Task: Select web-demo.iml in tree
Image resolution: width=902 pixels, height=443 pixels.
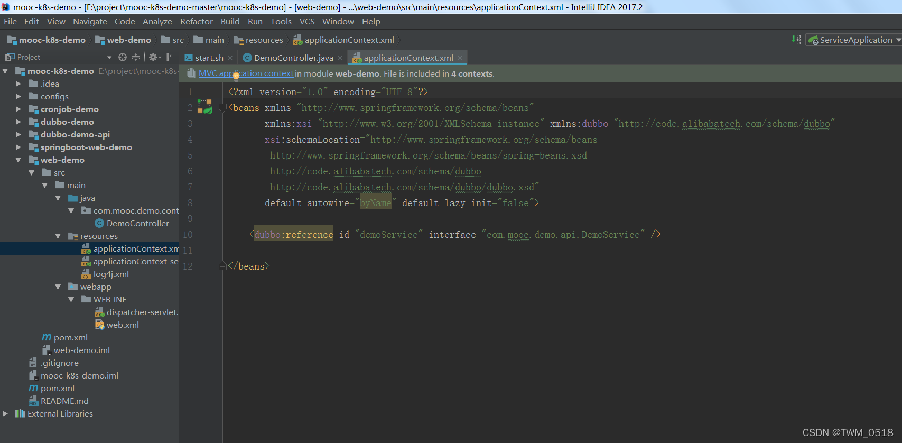Action: point(76,350)
